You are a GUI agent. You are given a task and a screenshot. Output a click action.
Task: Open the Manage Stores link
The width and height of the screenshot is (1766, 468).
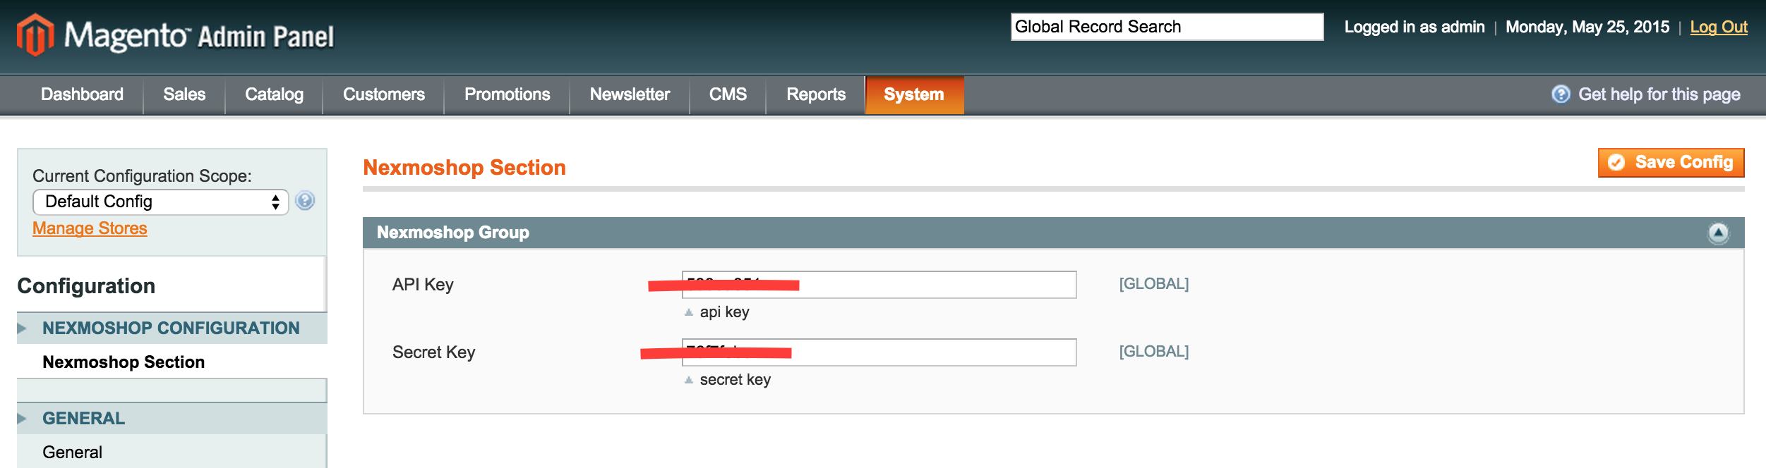(x=90, y=228)
